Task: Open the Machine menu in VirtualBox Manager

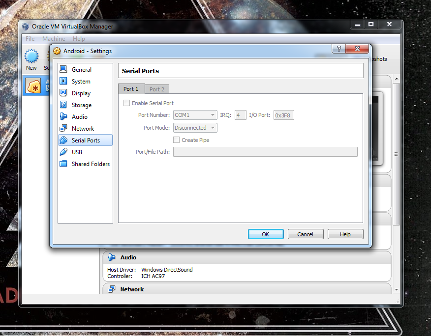Action: click(x=54, y=39)
